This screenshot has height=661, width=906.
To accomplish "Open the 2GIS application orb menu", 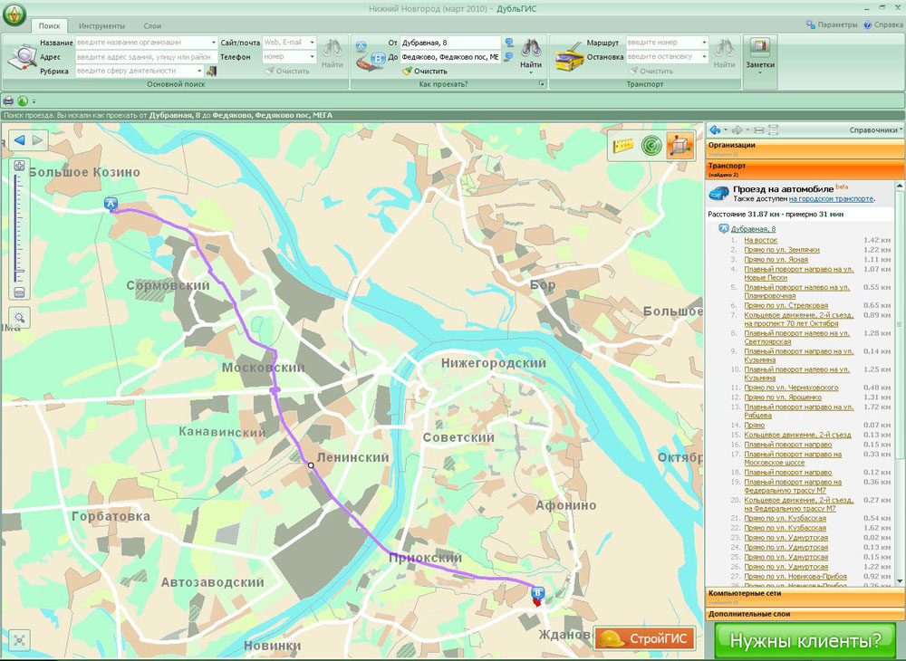I will click(14, 15).
